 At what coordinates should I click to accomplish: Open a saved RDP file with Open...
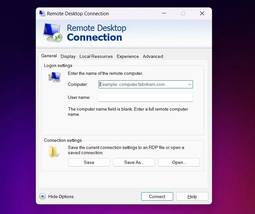pos(179,162)
